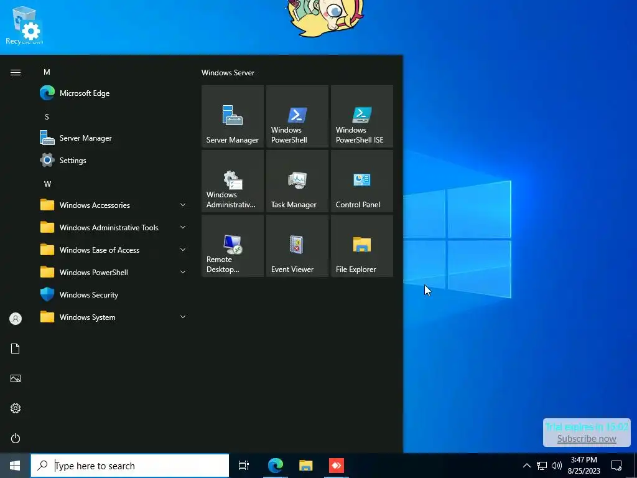
Task: Open the volume tray icon
Action: pos(557,466)
